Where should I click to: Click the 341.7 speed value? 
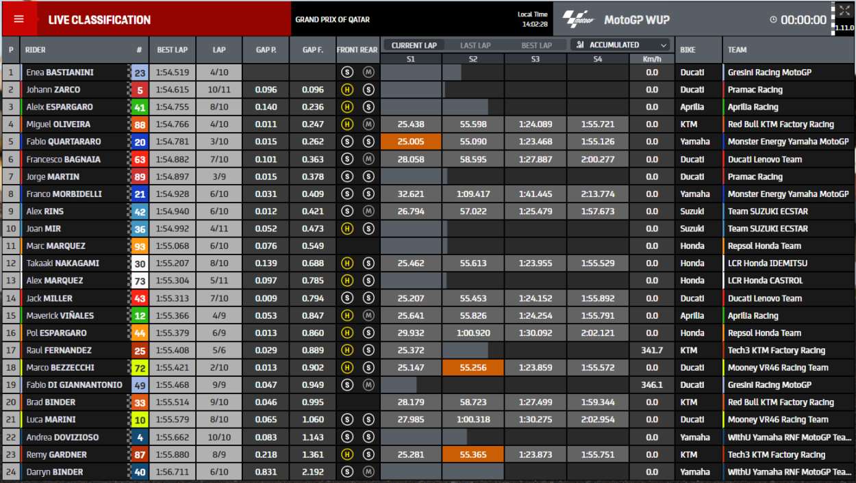652,350
